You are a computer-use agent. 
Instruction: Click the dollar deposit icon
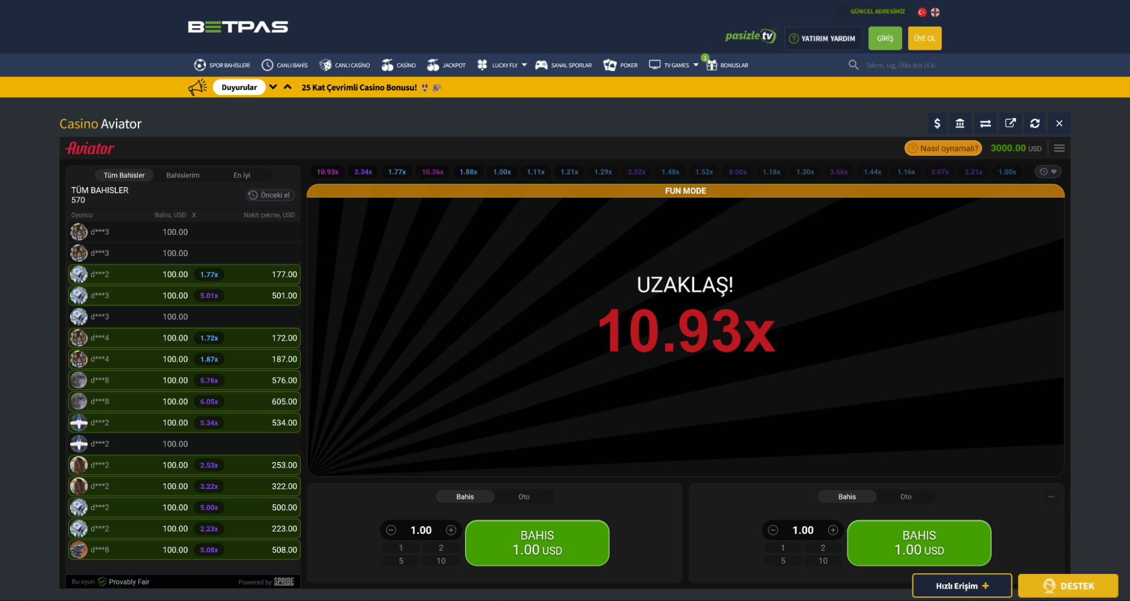(x=937, y=123)
